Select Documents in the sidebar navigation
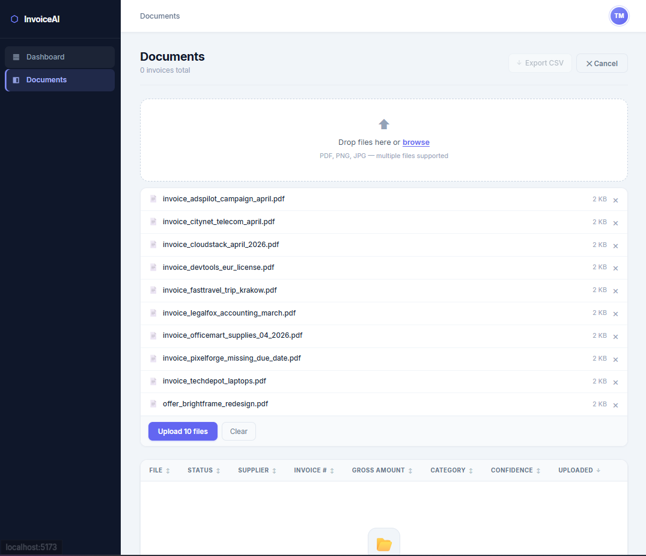The width and height of the screenshot is (646, 556). (x=59, y=80)
